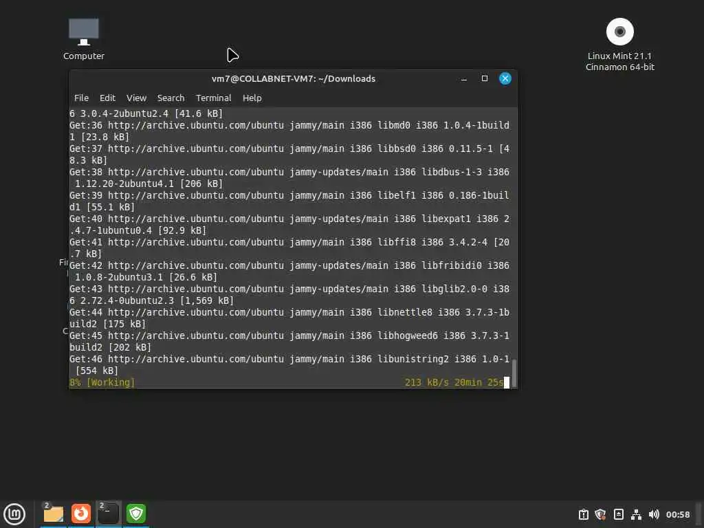Screen dimensions: 704x528
Task: Click the Get:43 libglib2.0-0 line
Action: tap(289, 295)
